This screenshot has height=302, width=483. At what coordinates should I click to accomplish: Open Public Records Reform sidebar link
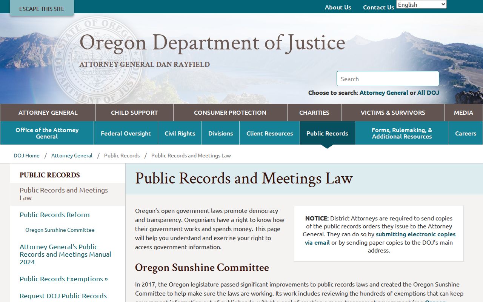point(55,215)
